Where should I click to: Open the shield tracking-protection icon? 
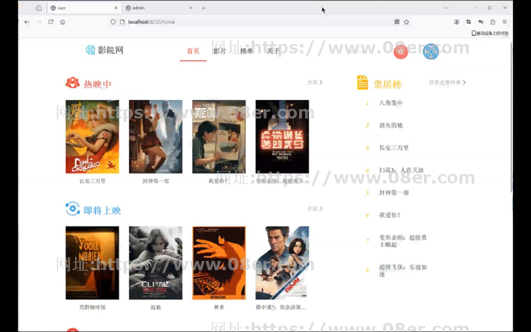coord(113,22)
